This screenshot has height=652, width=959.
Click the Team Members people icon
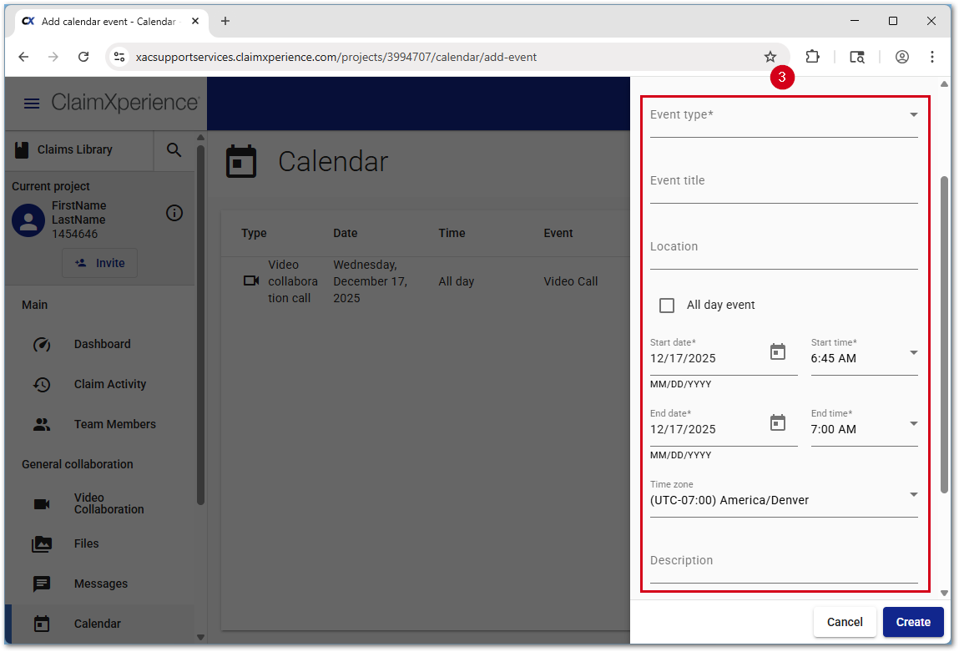pos(42,424)
